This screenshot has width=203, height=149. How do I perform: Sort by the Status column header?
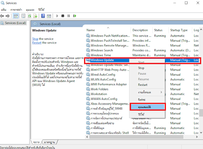pos(160,30)
